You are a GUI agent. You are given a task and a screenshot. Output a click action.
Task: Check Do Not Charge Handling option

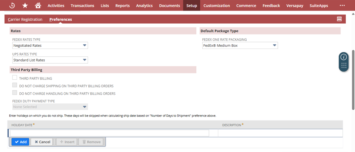point(15,93)
